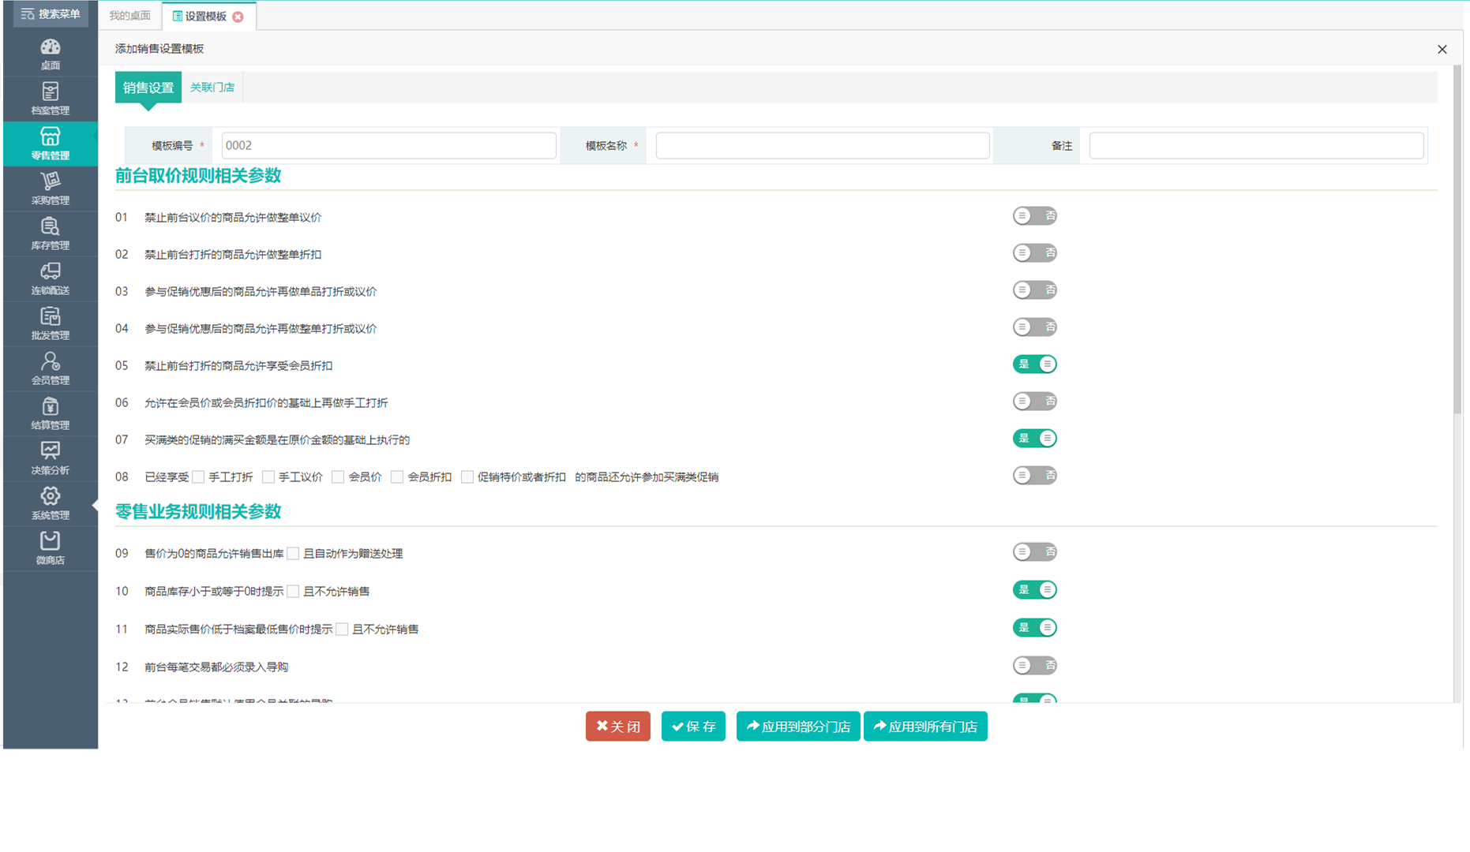Click 应用到所有门店 button
1470x852 pixels.
pos(925,726)
